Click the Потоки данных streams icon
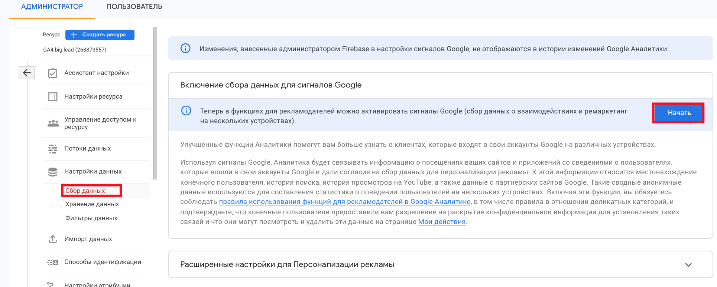Viewport: 717px width, 287px height. (53, 149)
